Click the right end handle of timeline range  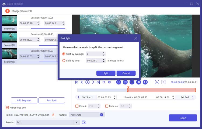click(x=195, y=90)
